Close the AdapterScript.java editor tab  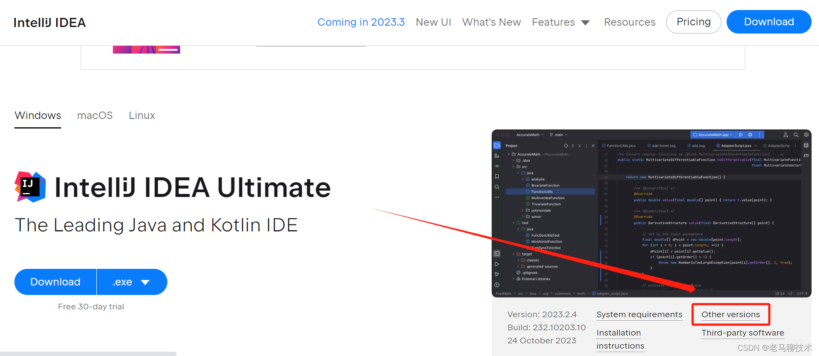pos(756,146)
